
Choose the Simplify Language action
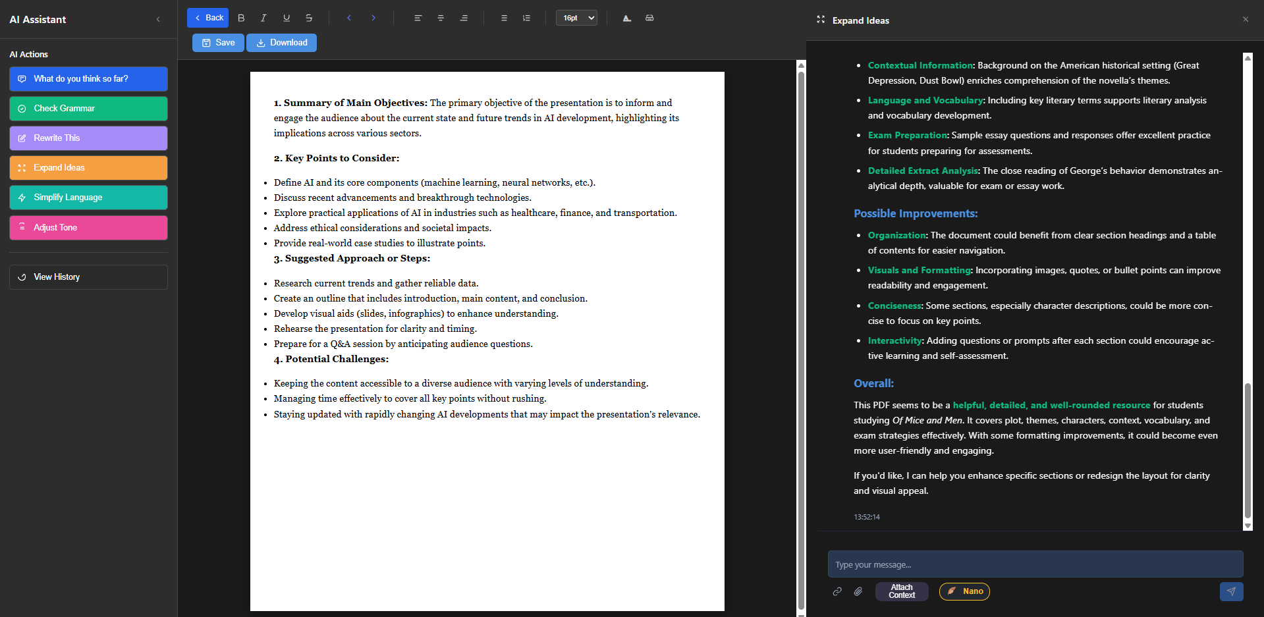pos(88,198)
